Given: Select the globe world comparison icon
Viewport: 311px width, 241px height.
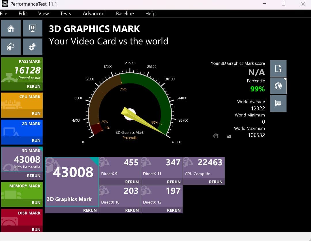Looking at the screenshot, I should coord(278,86).
